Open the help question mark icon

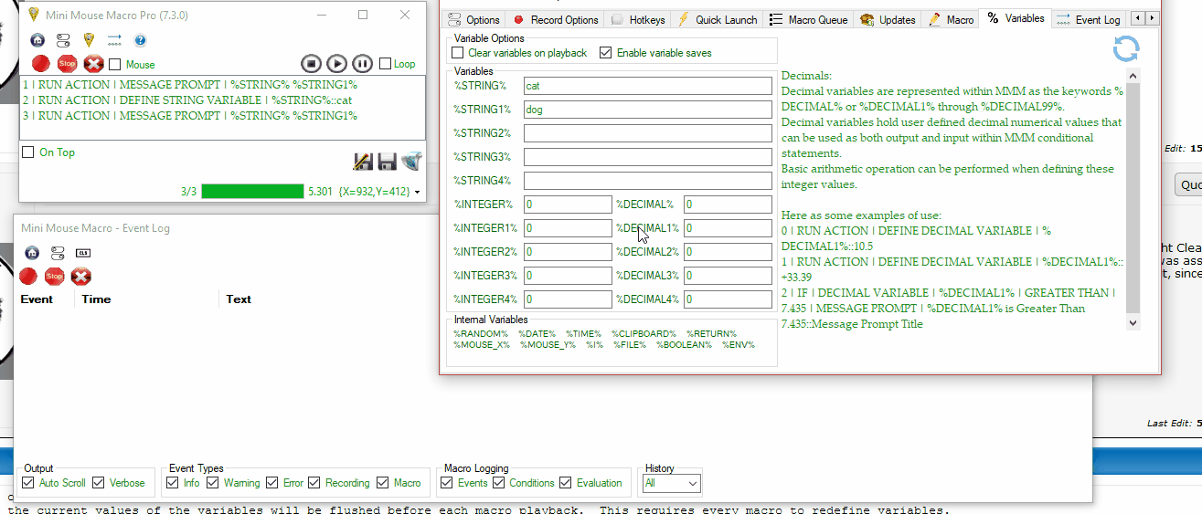(x=140, y=40)
